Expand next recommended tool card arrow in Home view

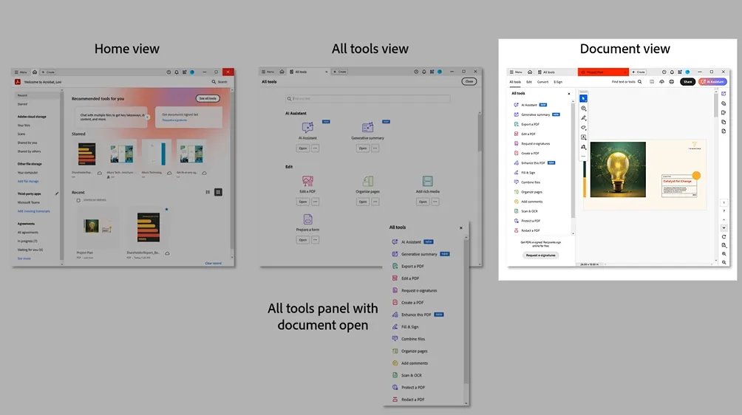click(147, 117)
